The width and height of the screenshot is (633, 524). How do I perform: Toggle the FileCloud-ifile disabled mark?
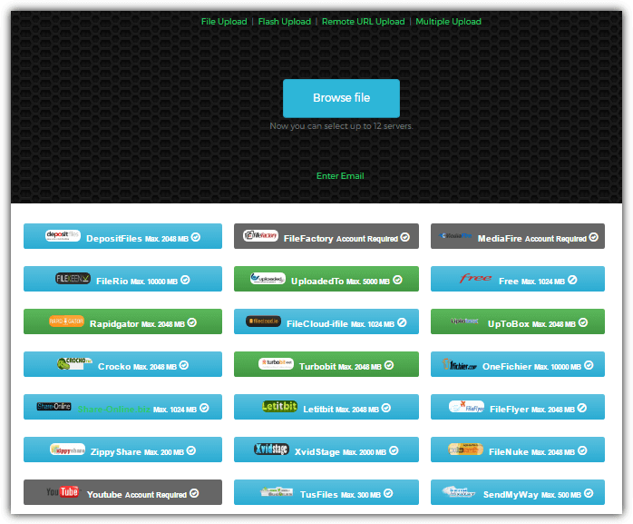(x=402, y=322)
